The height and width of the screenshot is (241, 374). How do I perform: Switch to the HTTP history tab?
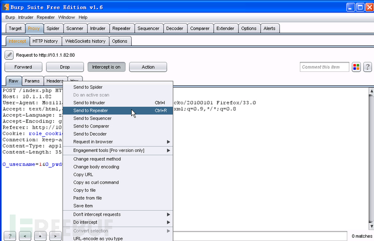46,41
